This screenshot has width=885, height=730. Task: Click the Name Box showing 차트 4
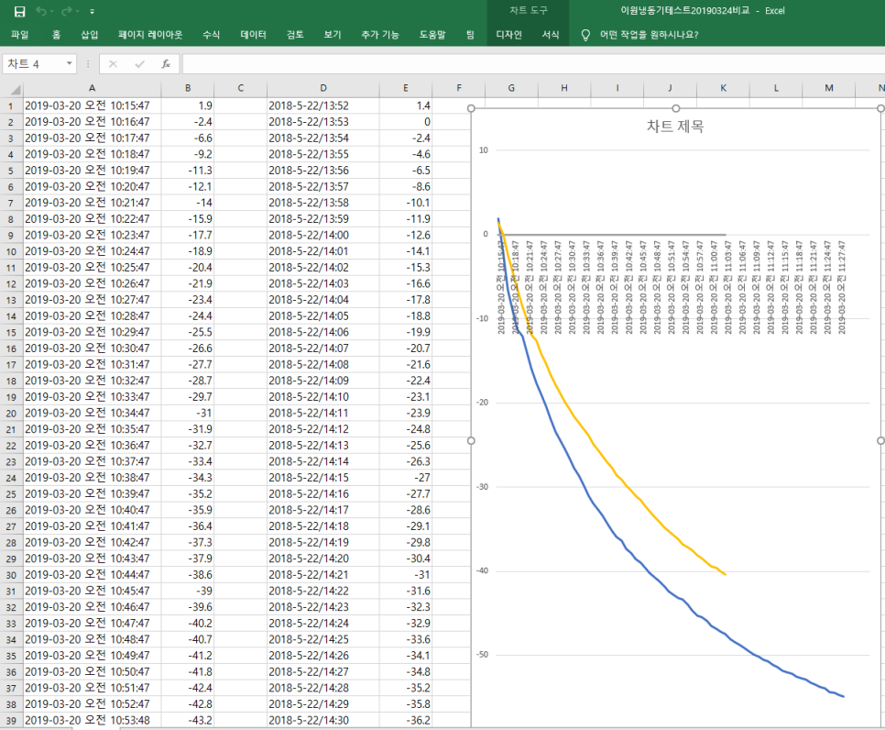click(34, 64)
